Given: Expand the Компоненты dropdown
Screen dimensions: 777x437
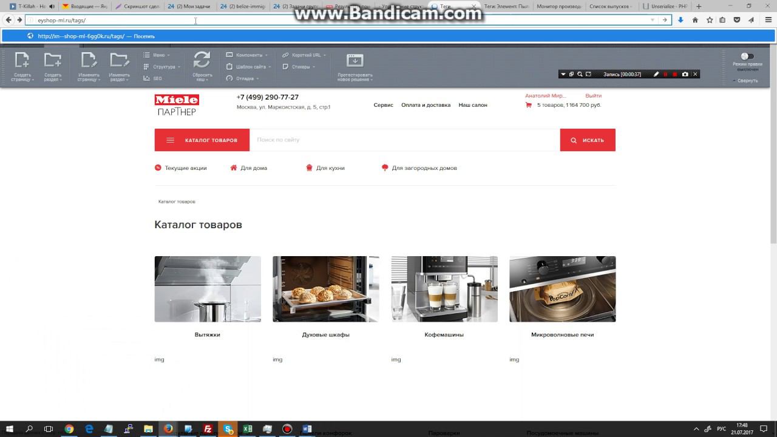Looking at the screenshot, I should coord(246,55).
